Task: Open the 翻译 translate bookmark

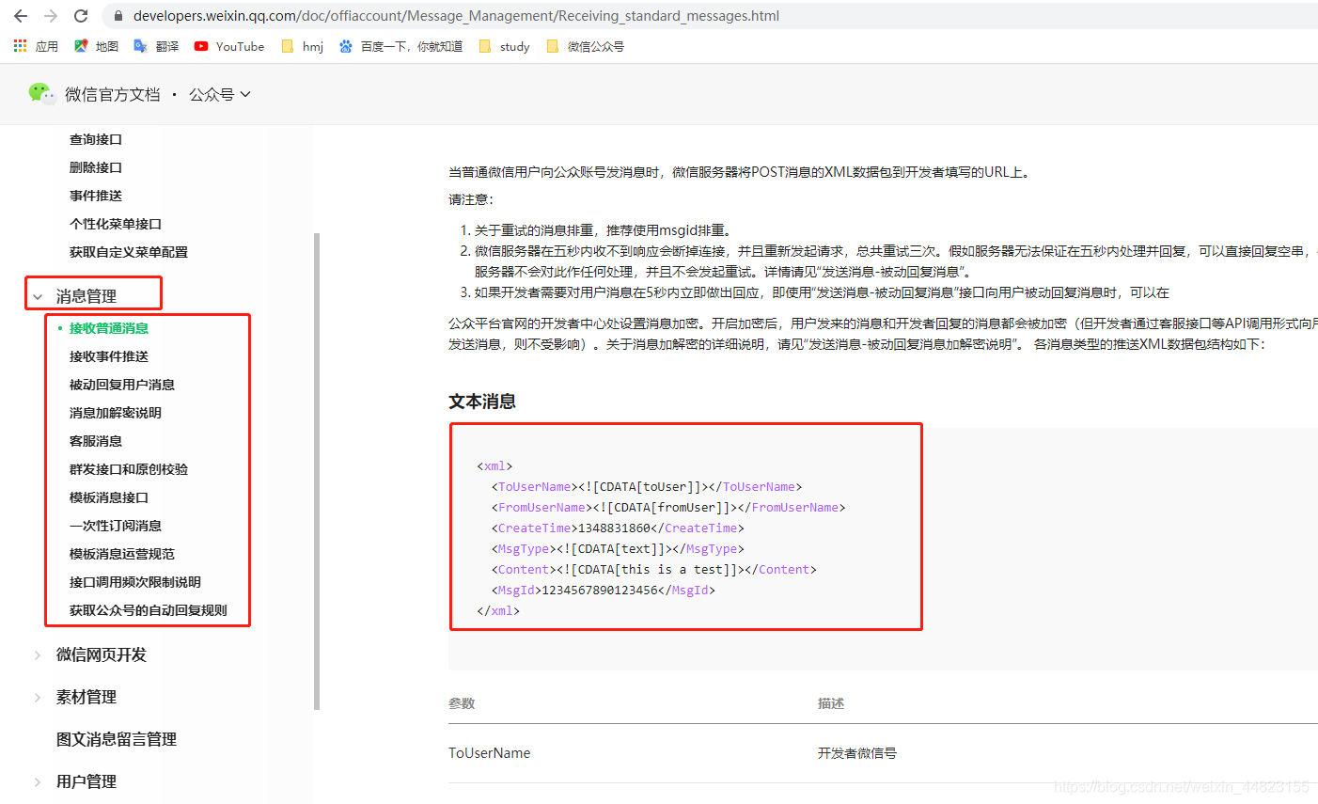Action: point(156,46)
